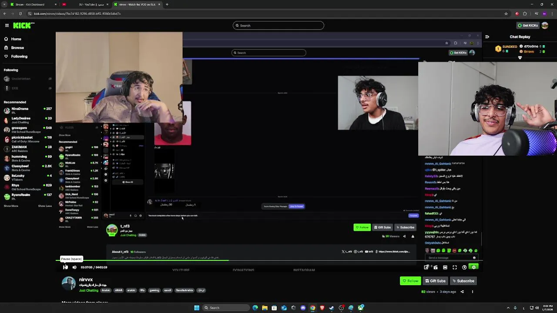The height and width of the screenshot is (313, 557).
Task: Open Following in sidebar
Action: 19,57
